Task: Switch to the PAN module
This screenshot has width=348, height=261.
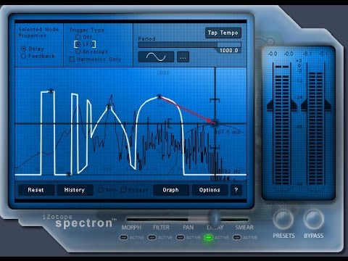Action: (188, 228)
